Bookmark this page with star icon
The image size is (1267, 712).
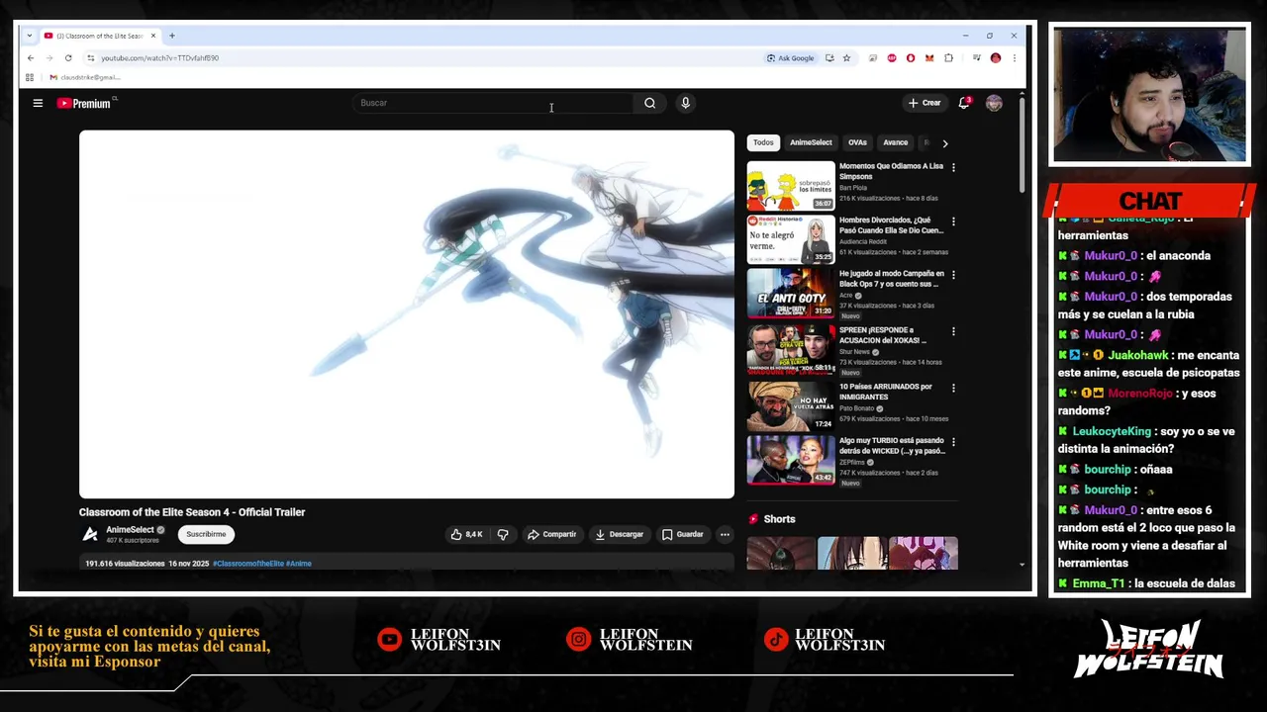(x=846, y=58)
